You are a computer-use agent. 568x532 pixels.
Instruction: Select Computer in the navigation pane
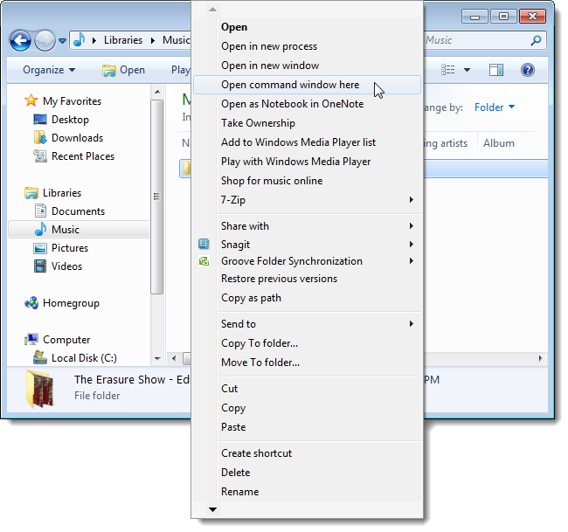point(66,340)
